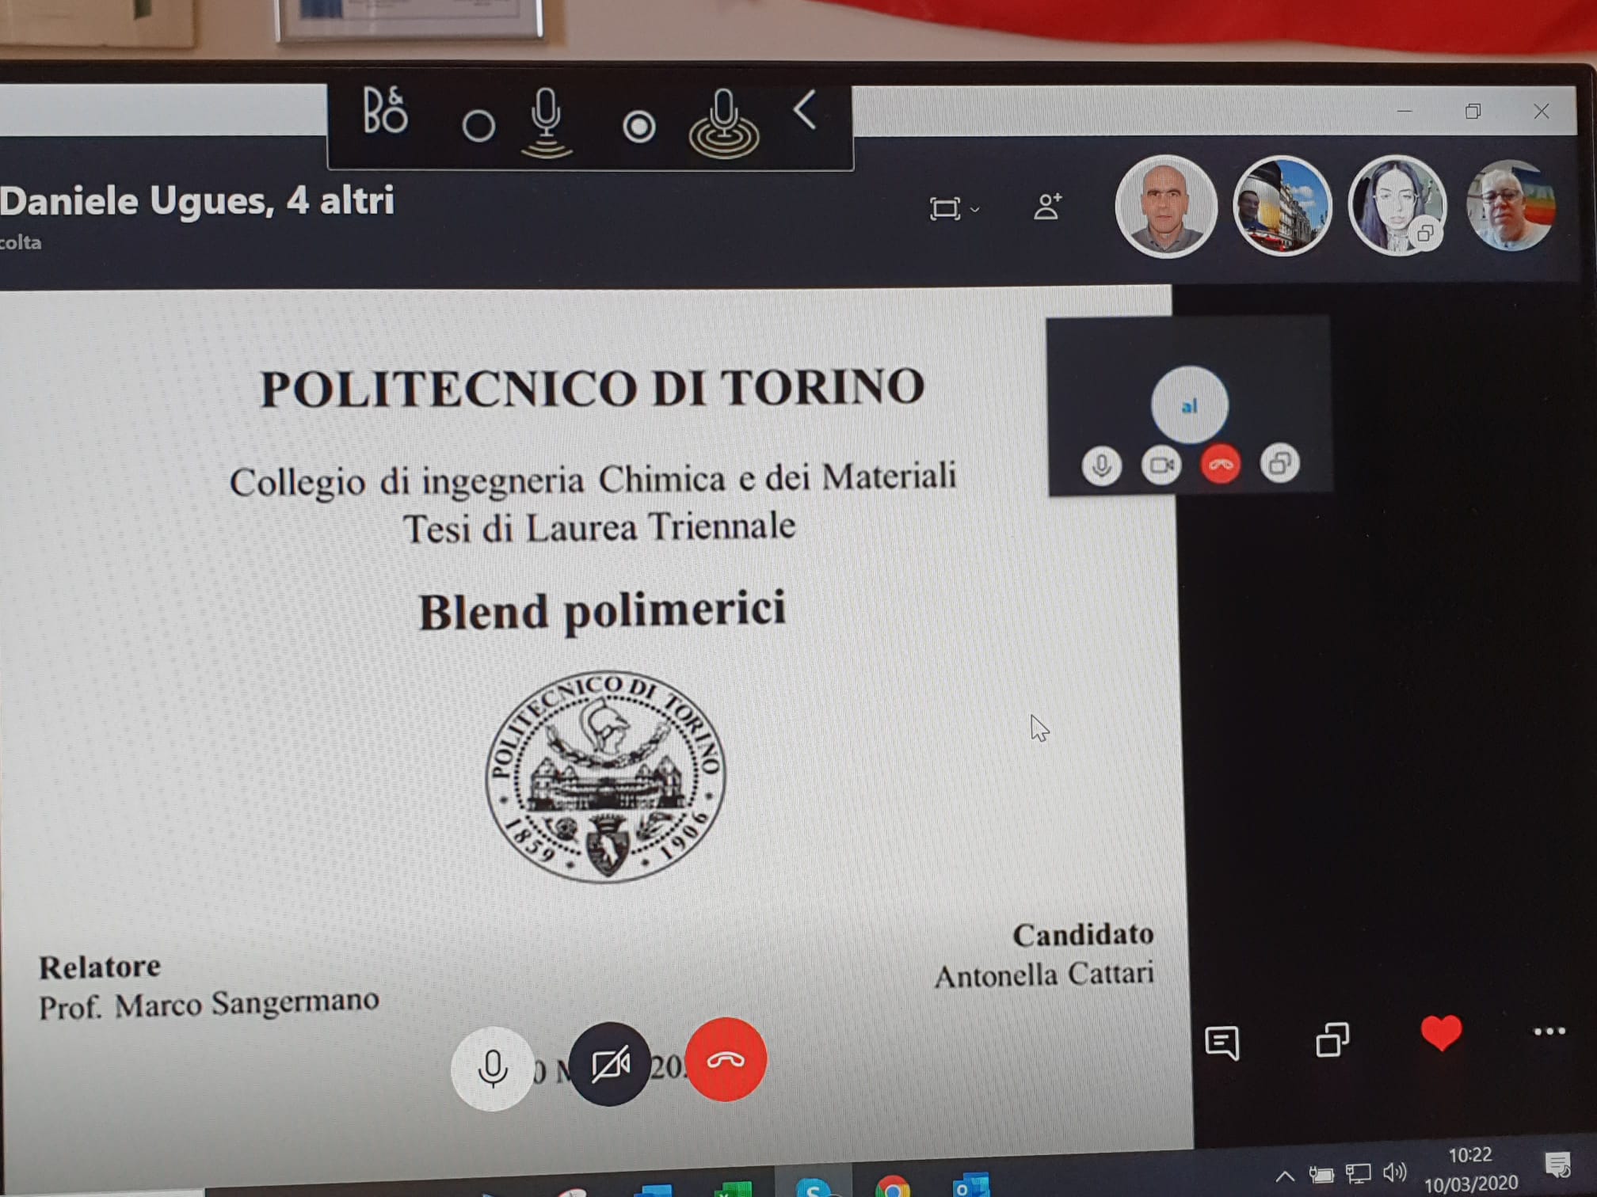Viewport: 1597px width, 1197px height.
Task: Choose the multi-voice microphone ripple icon
Action: point(724,123)
